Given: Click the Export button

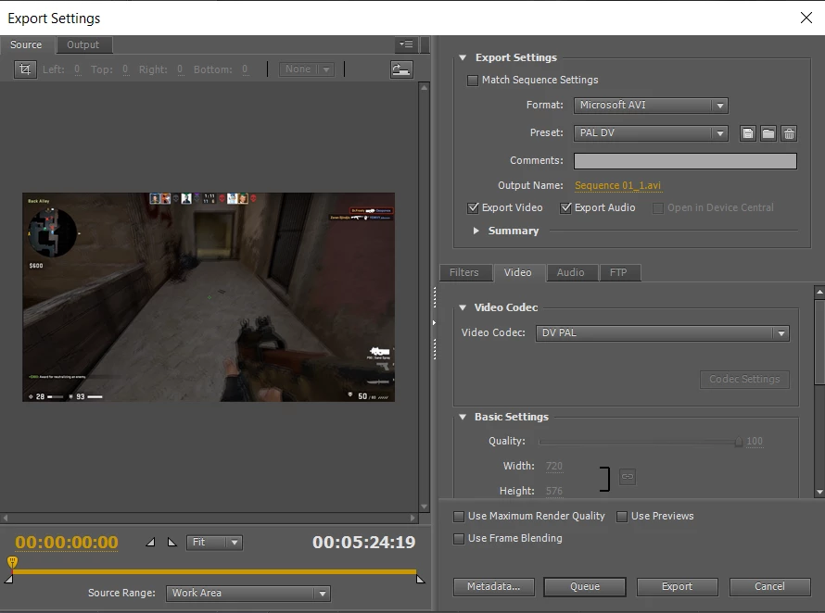Looking at the screenshot, I should tap(678, 587).
